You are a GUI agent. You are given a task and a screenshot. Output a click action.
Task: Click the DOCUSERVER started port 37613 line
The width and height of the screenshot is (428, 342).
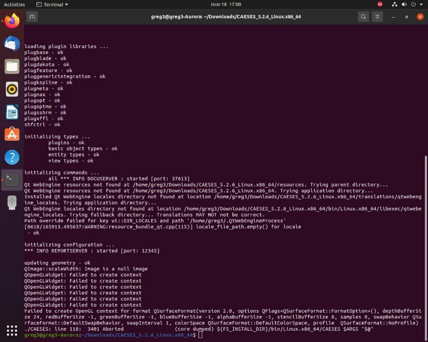click(119, 178)
